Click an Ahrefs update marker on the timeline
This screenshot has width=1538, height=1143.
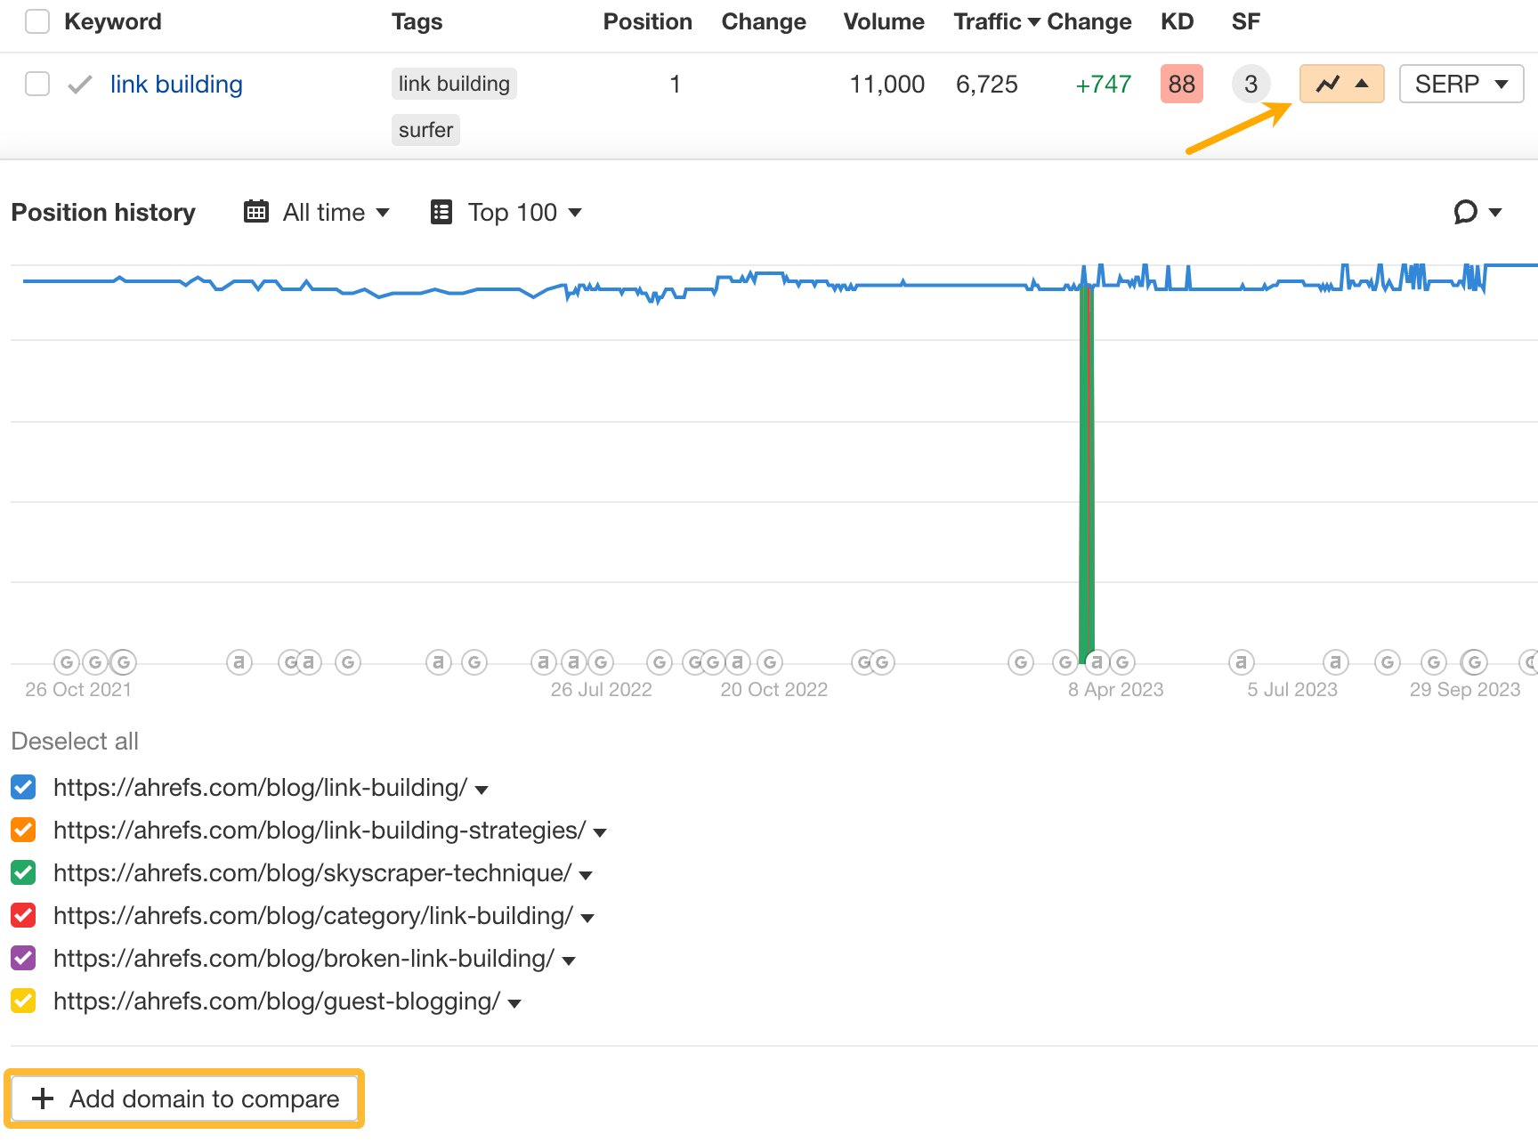click(x=239, y=661)
